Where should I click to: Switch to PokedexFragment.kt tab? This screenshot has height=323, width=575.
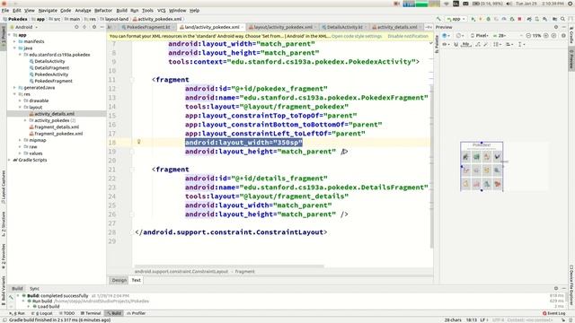click(147, 27)
